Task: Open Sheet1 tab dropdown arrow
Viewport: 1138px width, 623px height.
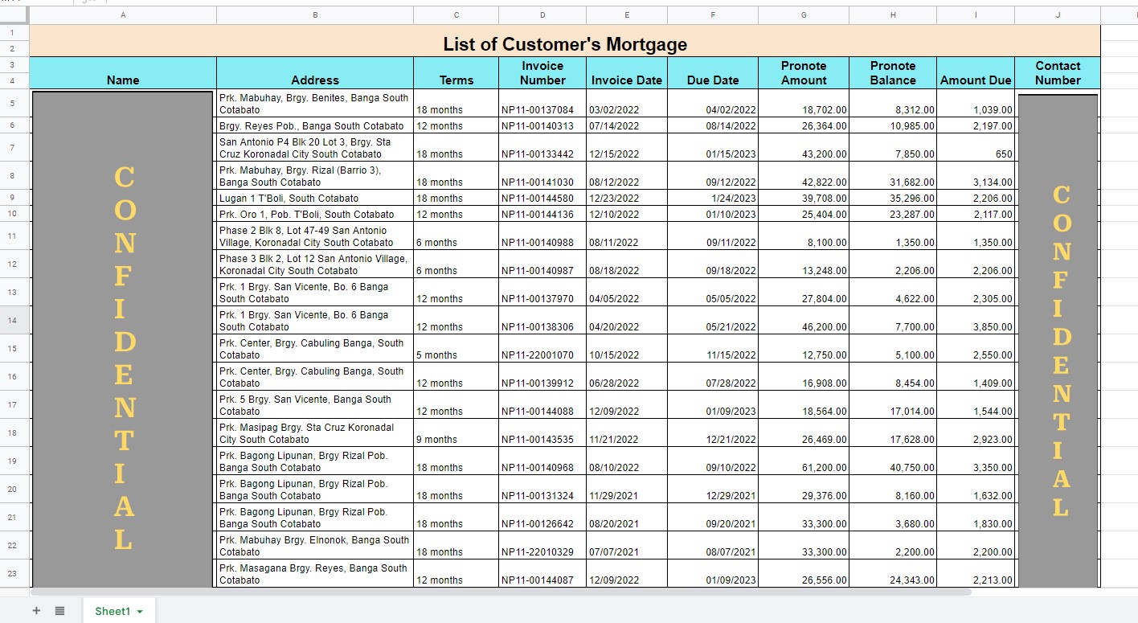Action: pos(140,612)
